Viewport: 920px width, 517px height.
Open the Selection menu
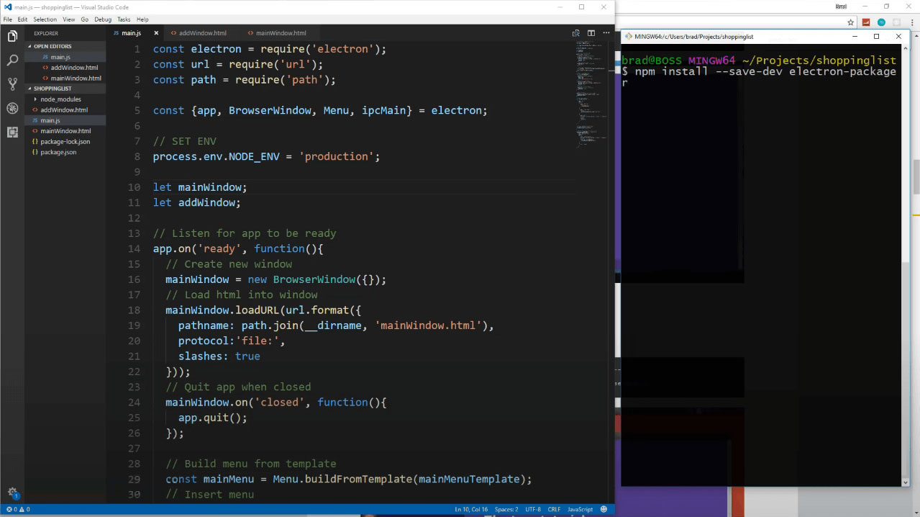[x=45, y=19]
